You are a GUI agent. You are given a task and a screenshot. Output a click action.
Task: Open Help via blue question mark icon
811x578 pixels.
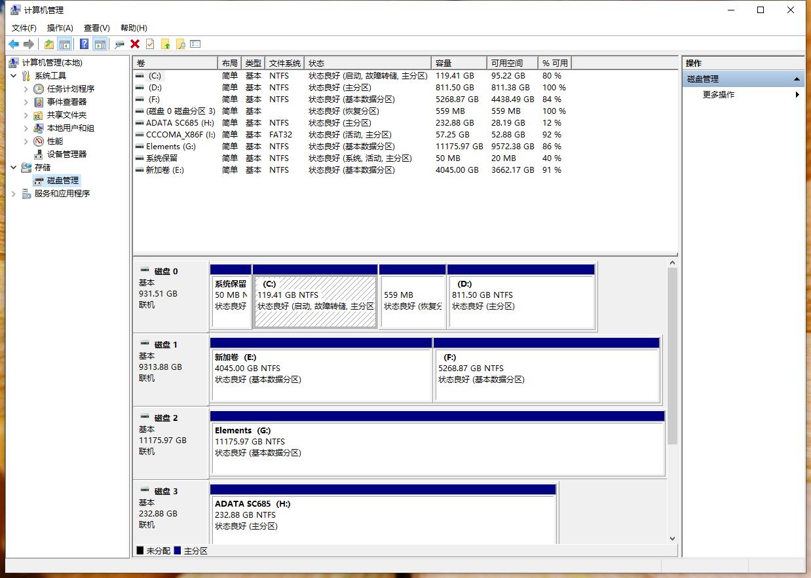click(84, 44)
